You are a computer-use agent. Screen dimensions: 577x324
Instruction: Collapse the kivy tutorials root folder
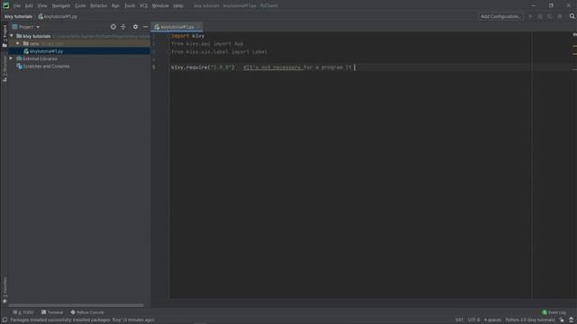coord(12,36)
